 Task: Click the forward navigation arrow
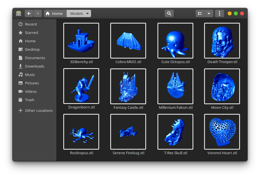pyautogui.click(x=37, y=13)
